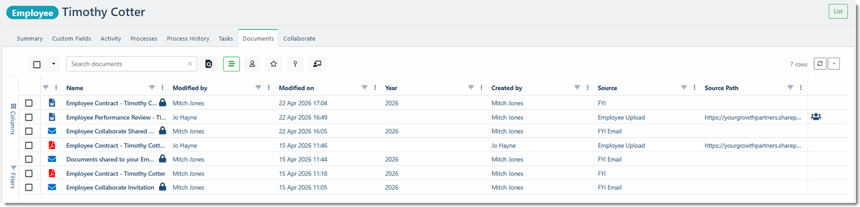Click the Word icon of Employee Performance Review

[52, 117]
